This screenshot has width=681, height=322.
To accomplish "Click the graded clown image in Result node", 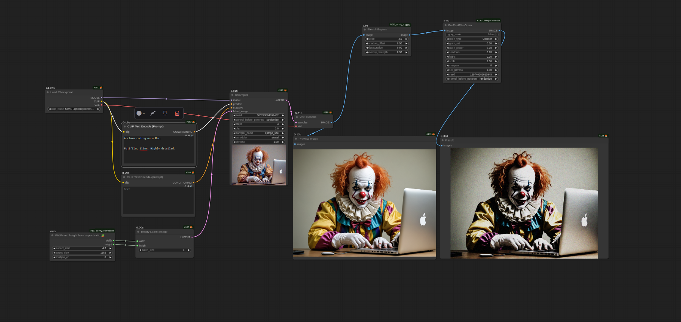I will (x=524, y=203).
